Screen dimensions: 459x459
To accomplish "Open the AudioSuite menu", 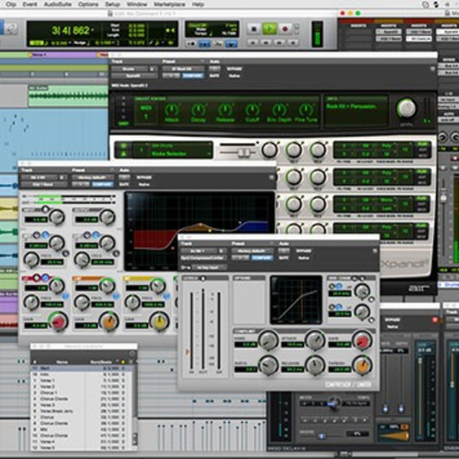I will [58, 4].
